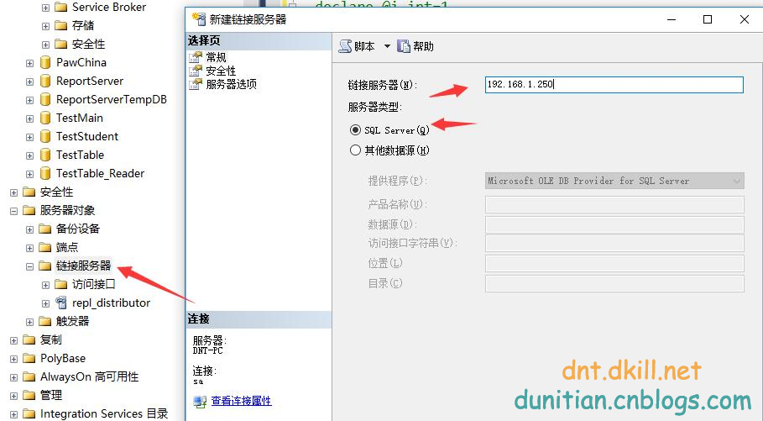Image resolution: width=763 pixels, height=421 pixels.
Task: Click the TestTable_Reader database icon
Action: pos(45,173)
